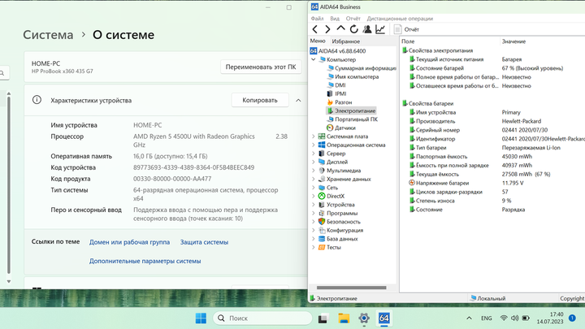Open the AIDA64 user/remote icon
This screenshot has height=329, width=585.
click(367, 29)
